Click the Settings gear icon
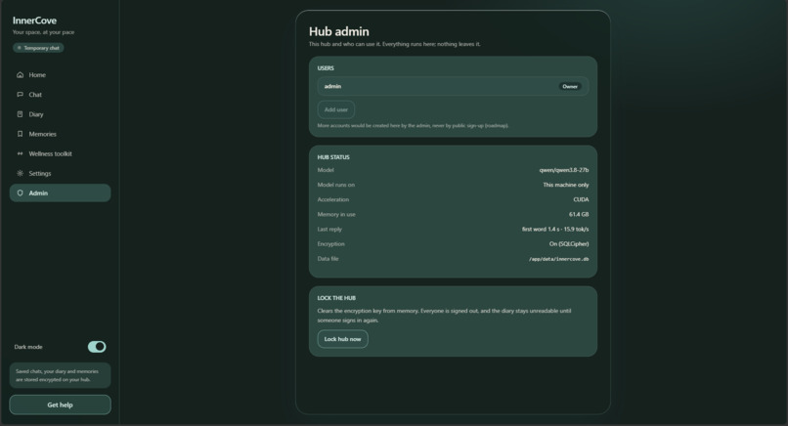 pos(21,173)
